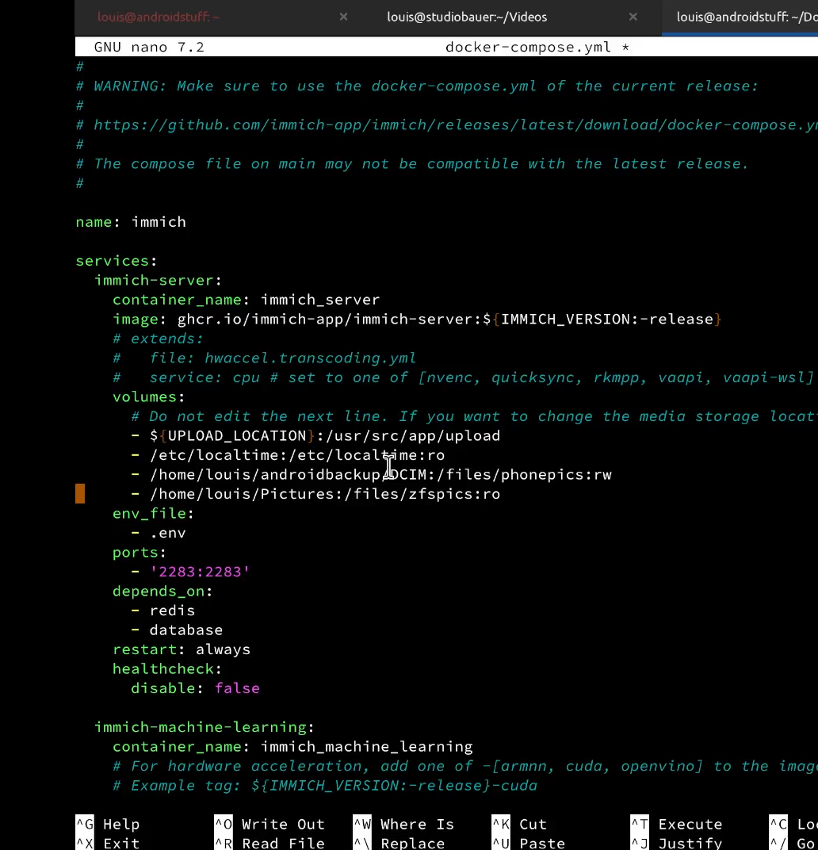Click the ^X Exit shortcut
Screen dimensions: 818x850
[x=108, y=843]
